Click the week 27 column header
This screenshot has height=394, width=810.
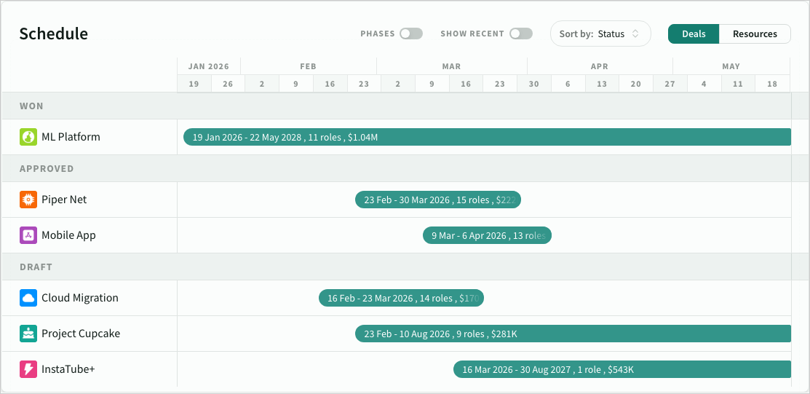click(670, 84)
